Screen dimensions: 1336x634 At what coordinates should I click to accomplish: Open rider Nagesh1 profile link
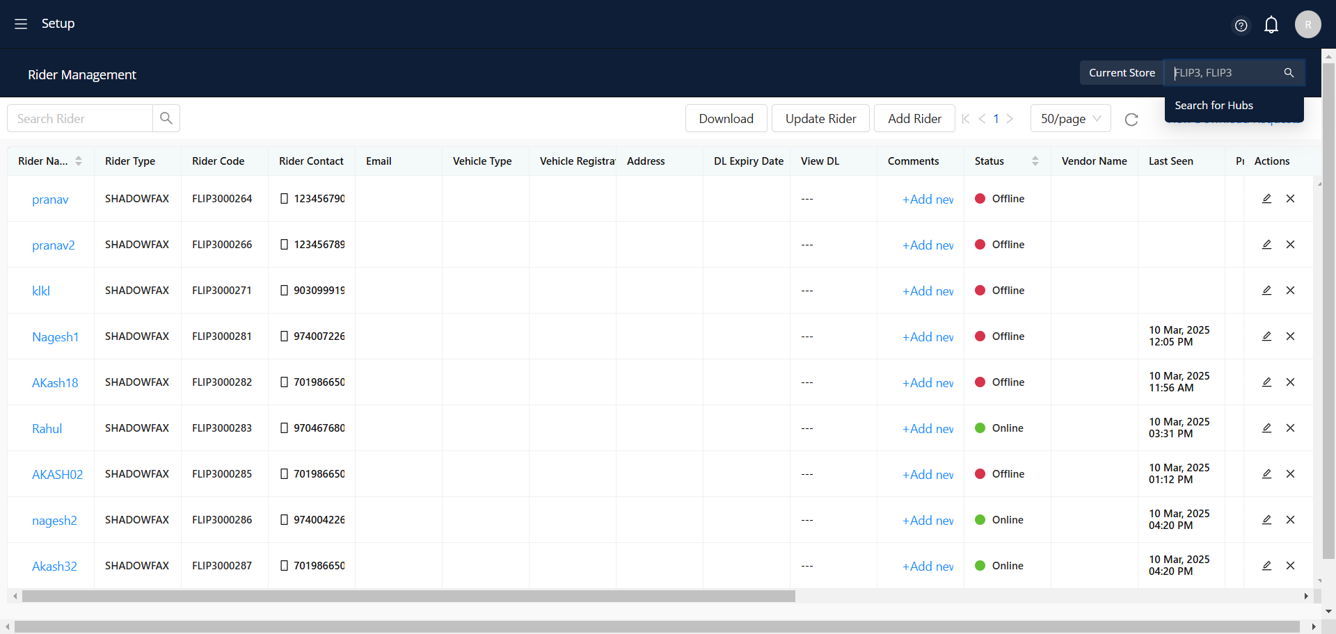pos(55,337)
